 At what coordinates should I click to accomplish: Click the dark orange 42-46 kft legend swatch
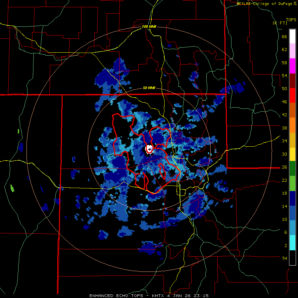[292, 110]
